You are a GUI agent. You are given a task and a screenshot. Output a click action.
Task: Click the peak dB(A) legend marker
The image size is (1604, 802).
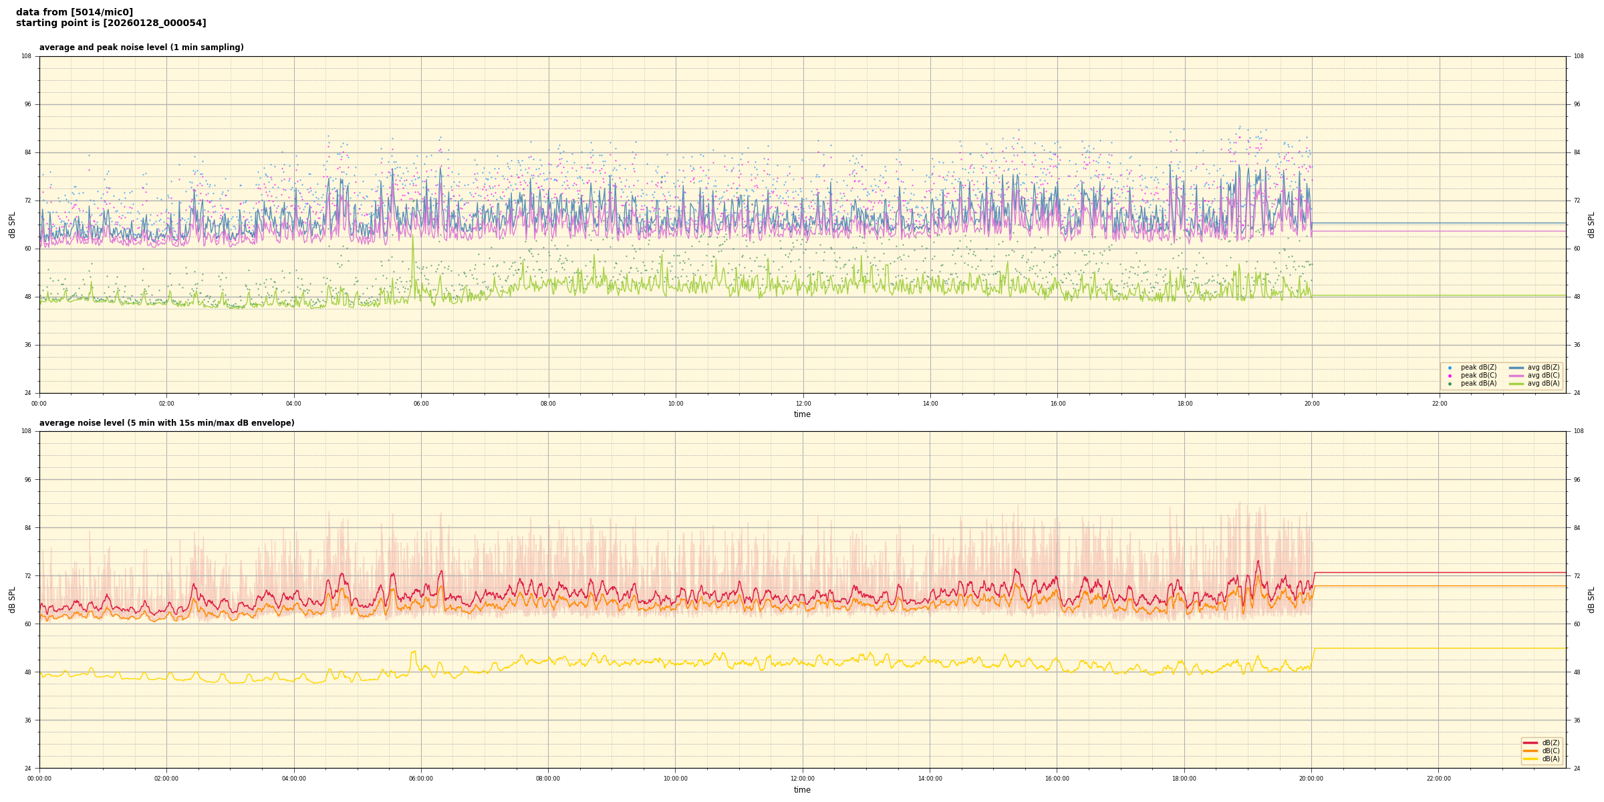click(x=1450, y=384)
